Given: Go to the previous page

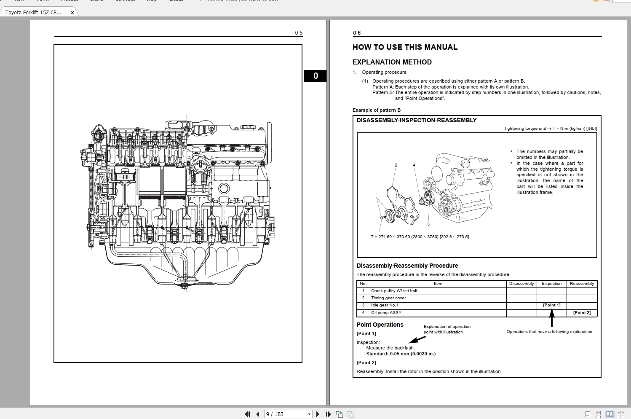Looking at the screenshot, I should coord(257,414).
